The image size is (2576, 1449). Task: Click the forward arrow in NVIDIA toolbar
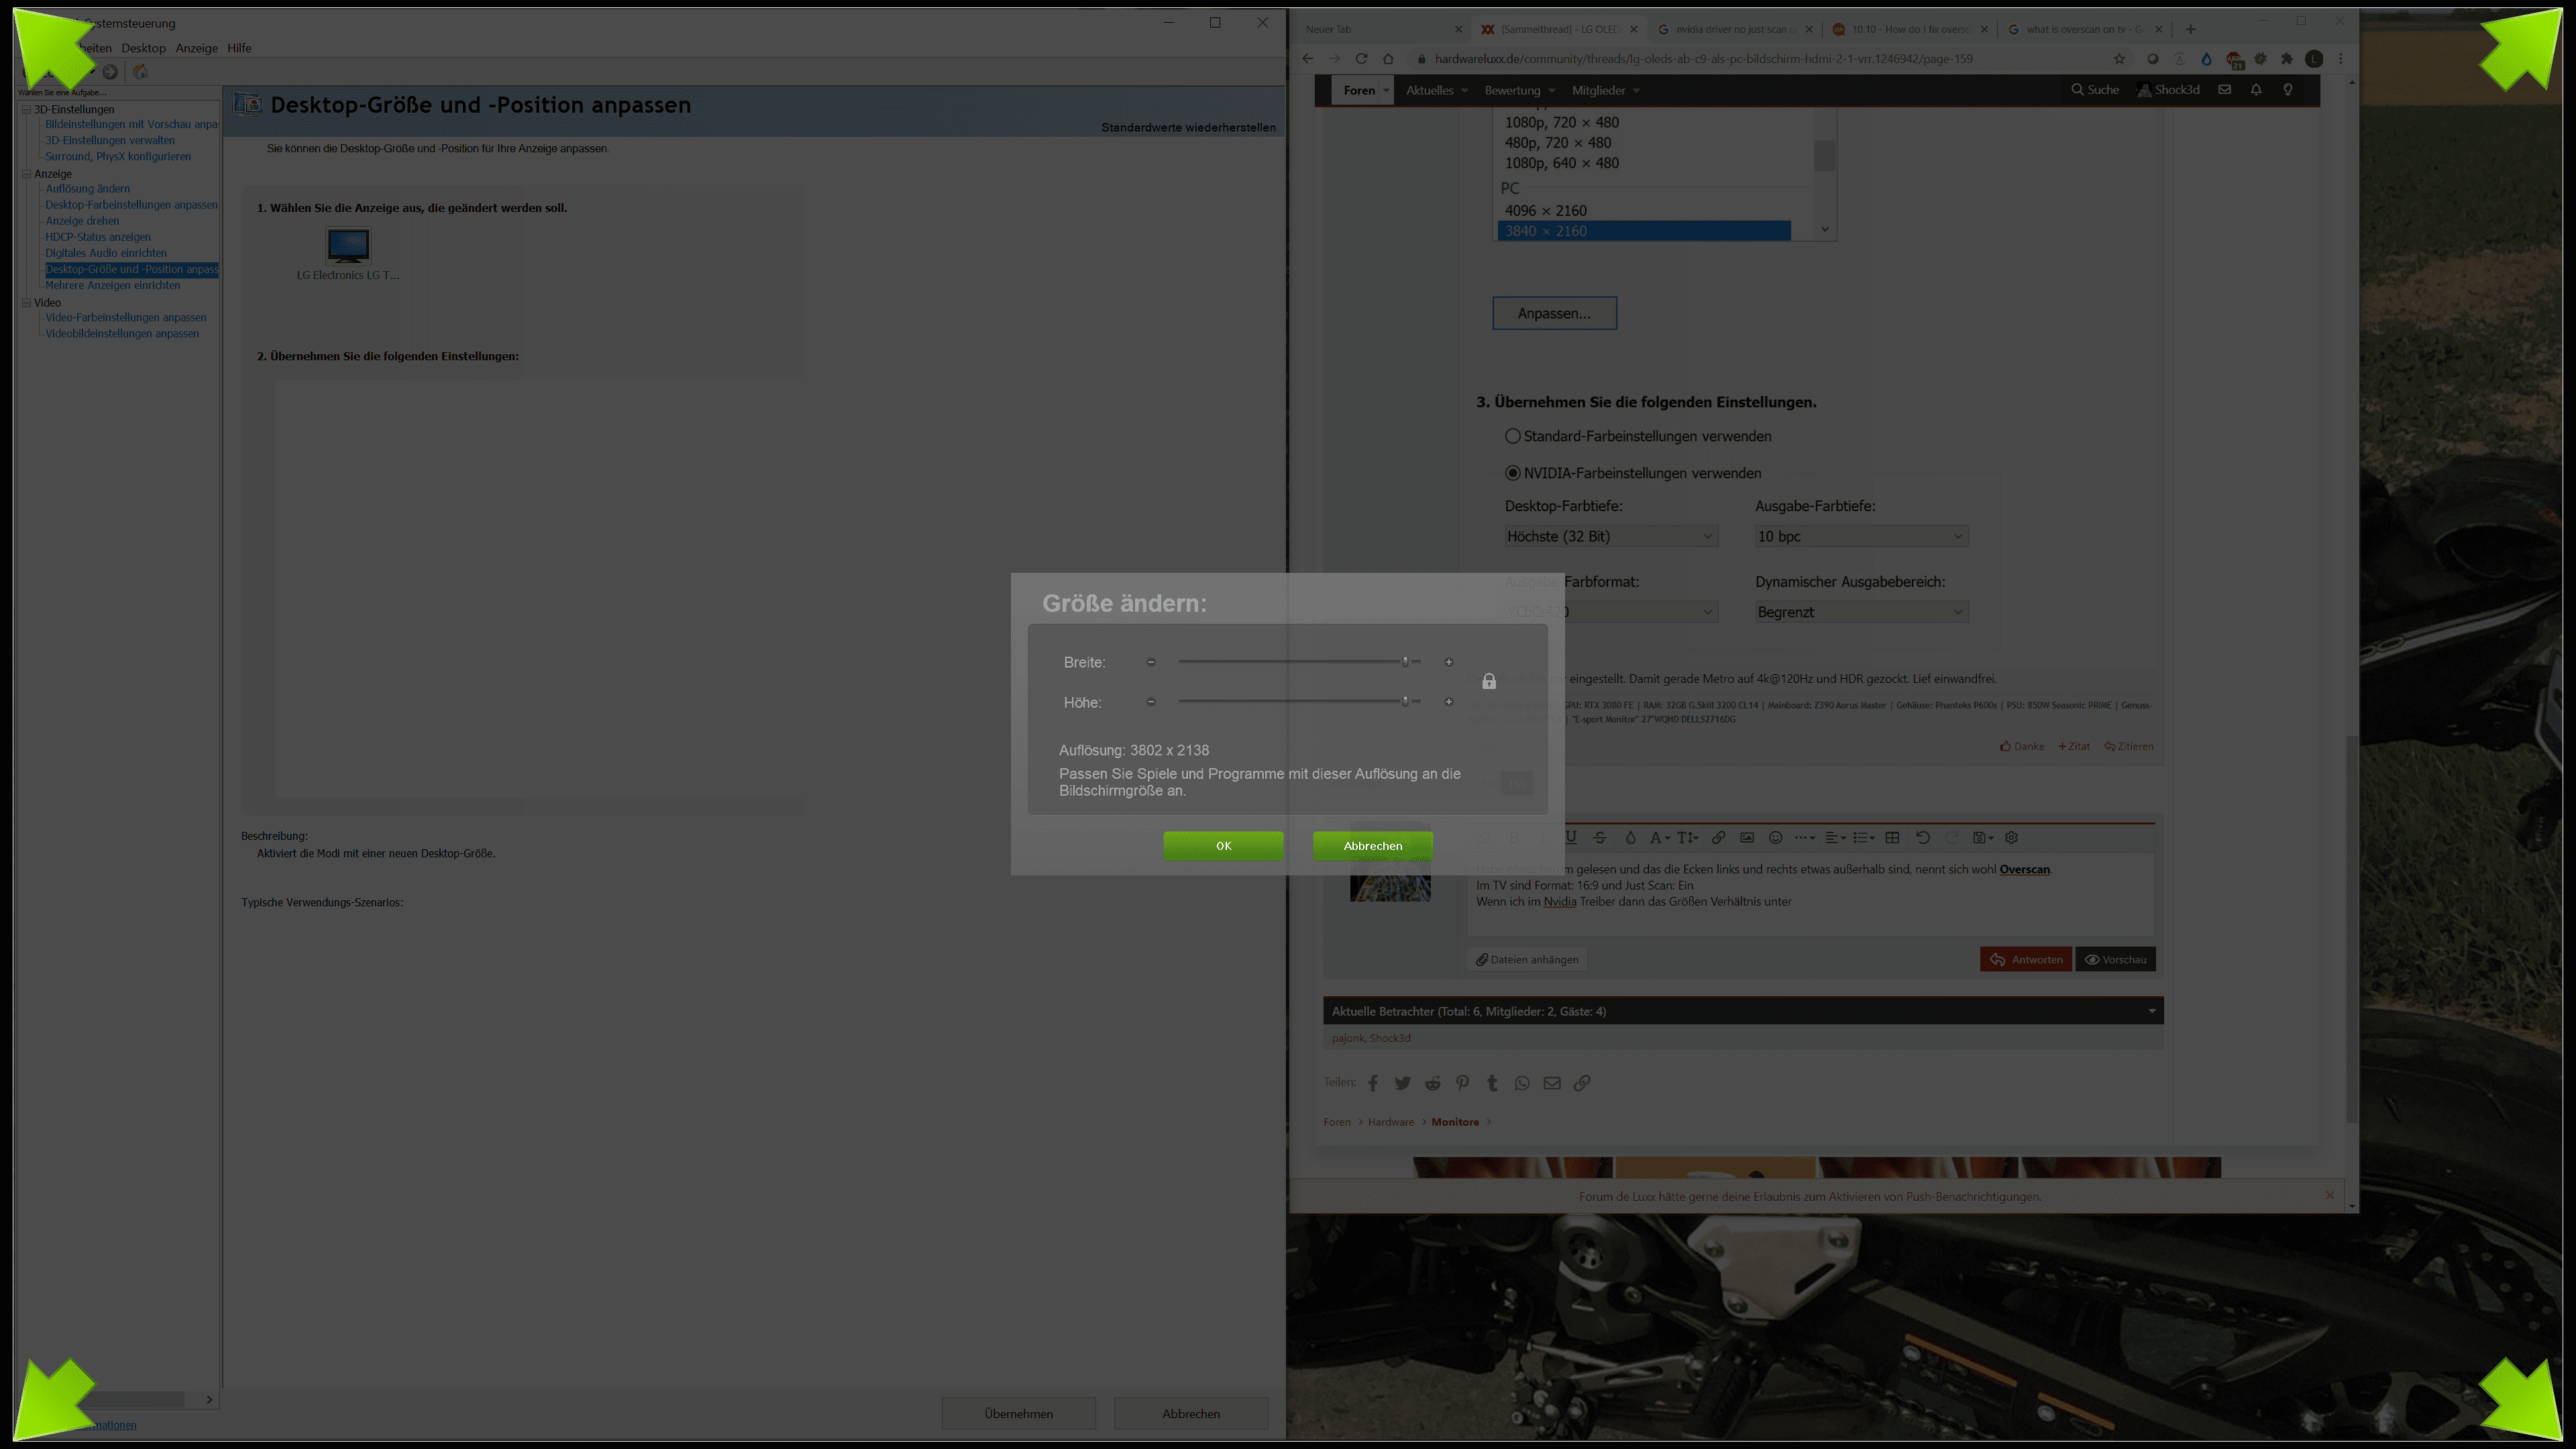(x=110, y=72)
